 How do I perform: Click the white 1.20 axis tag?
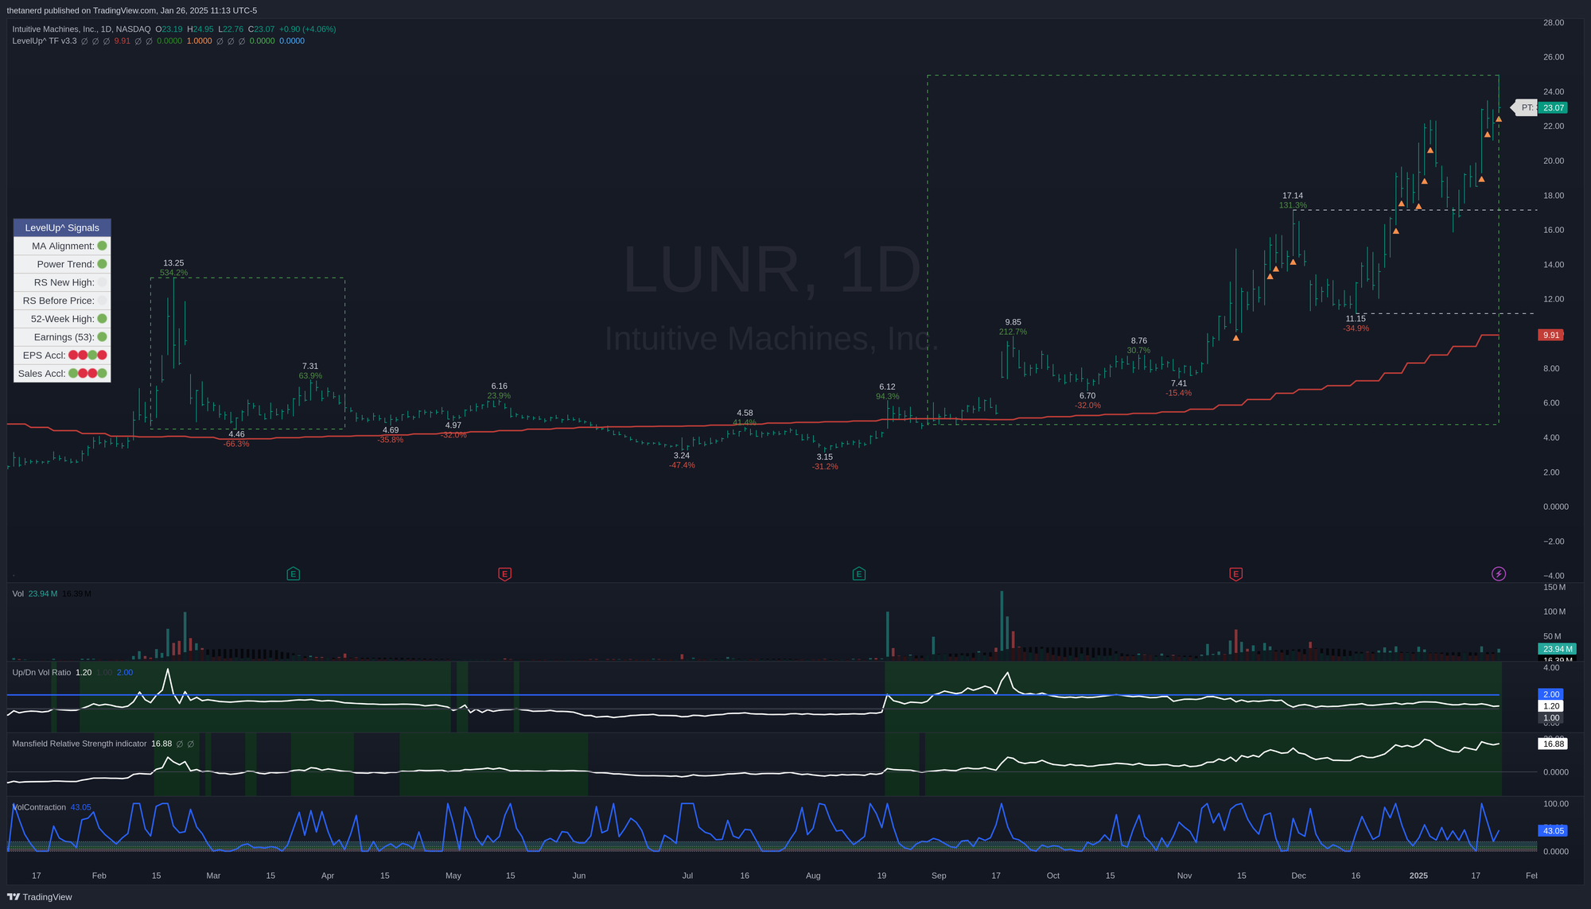(x=1551, y=706)
